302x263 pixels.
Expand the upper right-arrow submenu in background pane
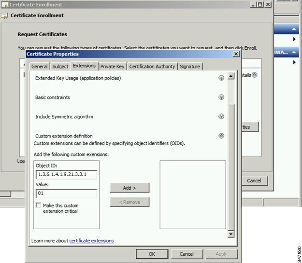click(294, 39)
